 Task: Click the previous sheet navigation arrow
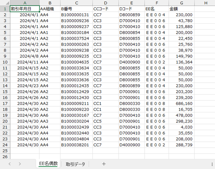(10, 164)
